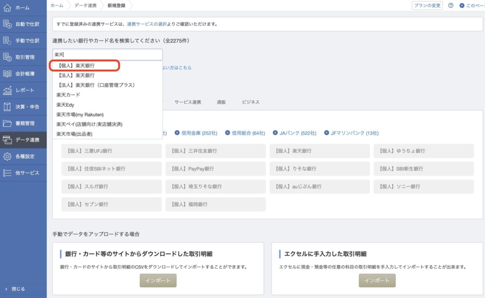Screen dimensions: 485x298
Task: Open 取引管理 menu label
Action: [x=25, y=57]
